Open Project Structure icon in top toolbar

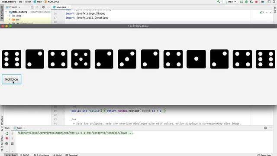263,2
